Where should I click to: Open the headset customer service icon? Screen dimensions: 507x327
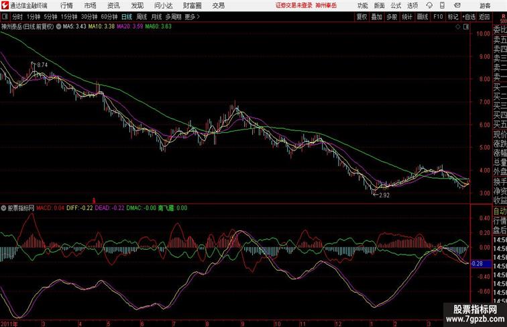[x=429, y=5]
